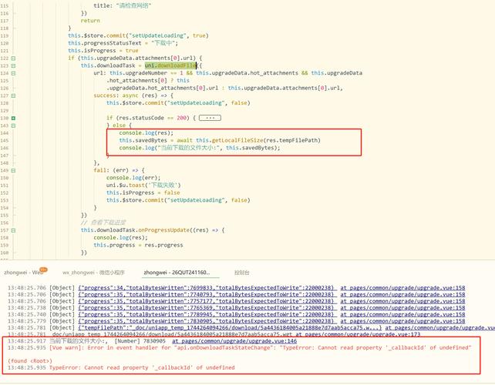Collapse the fold marker at line 123

point(14,65)
